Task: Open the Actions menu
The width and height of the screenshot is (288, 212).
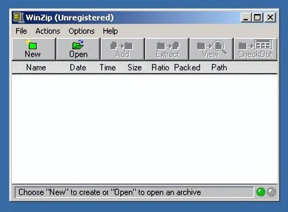Action: (x=48, y=31)
